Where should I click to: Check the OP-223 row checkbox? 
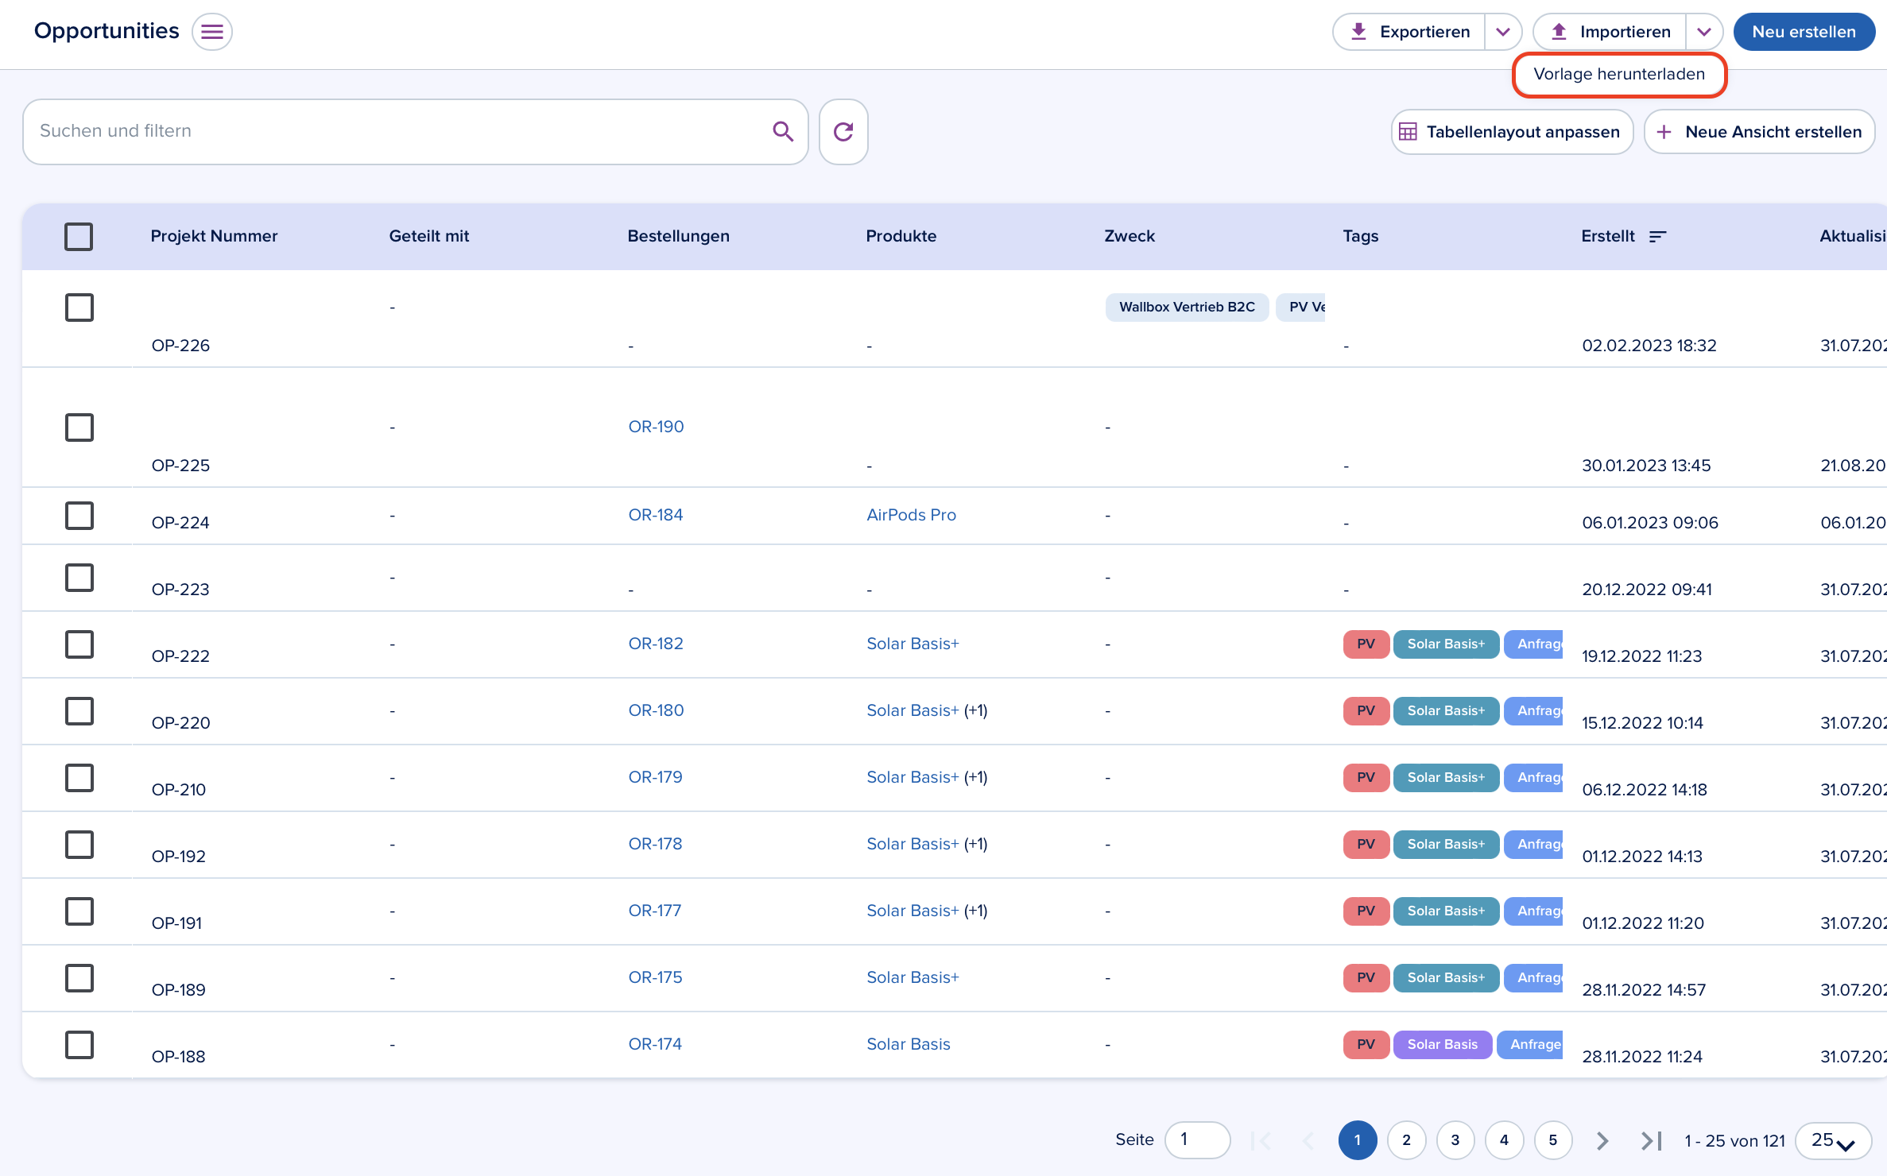[x=79, y=577]
